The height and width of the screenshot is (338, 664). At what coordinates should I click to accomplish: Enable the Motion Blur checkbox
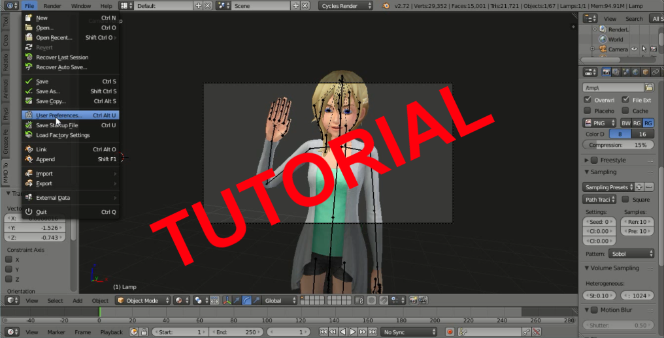tap(594, 310)
